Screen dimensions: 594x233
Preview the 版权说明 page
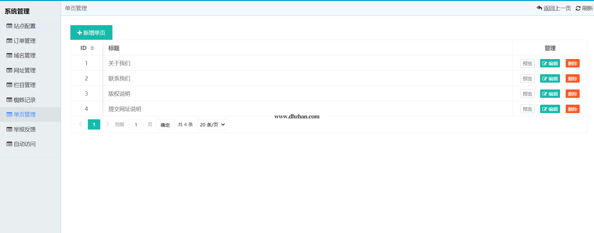527,94
